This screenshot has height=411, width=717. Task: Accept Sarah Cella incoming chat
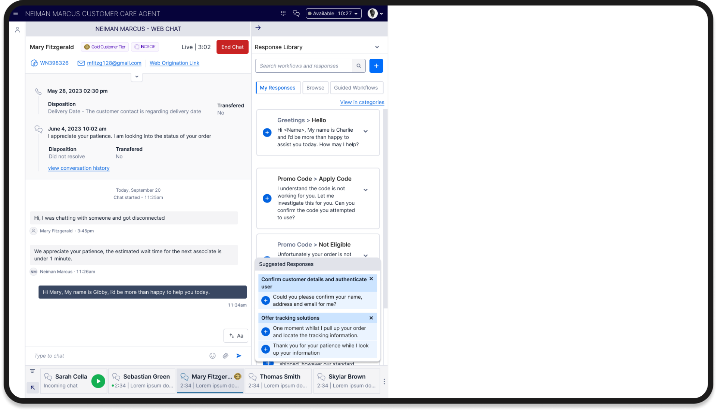pos(98,381)
